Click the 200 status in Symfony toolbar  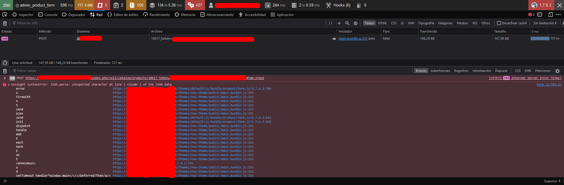(7, 5)
